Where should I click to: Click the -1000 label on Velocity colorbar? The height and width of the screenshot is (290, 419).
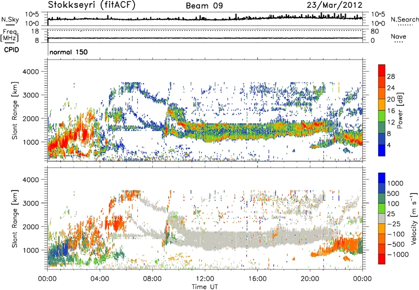[x=398, y=254]
